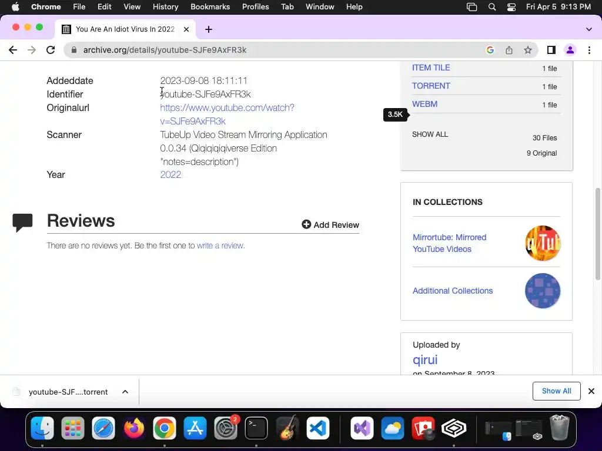Screen dimensions: 602x451
Task: Go back with the browser back arrow
Action: [x=13, y=50]
